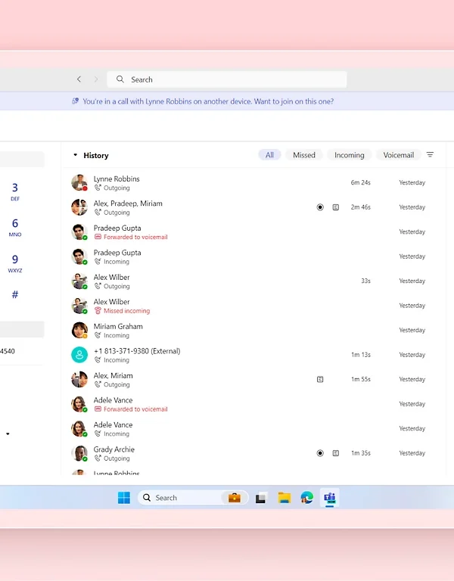This screenshot has width=454, height=581.
Task: Open Grady Archie Outgoing call entry
Action: point(254,453)
